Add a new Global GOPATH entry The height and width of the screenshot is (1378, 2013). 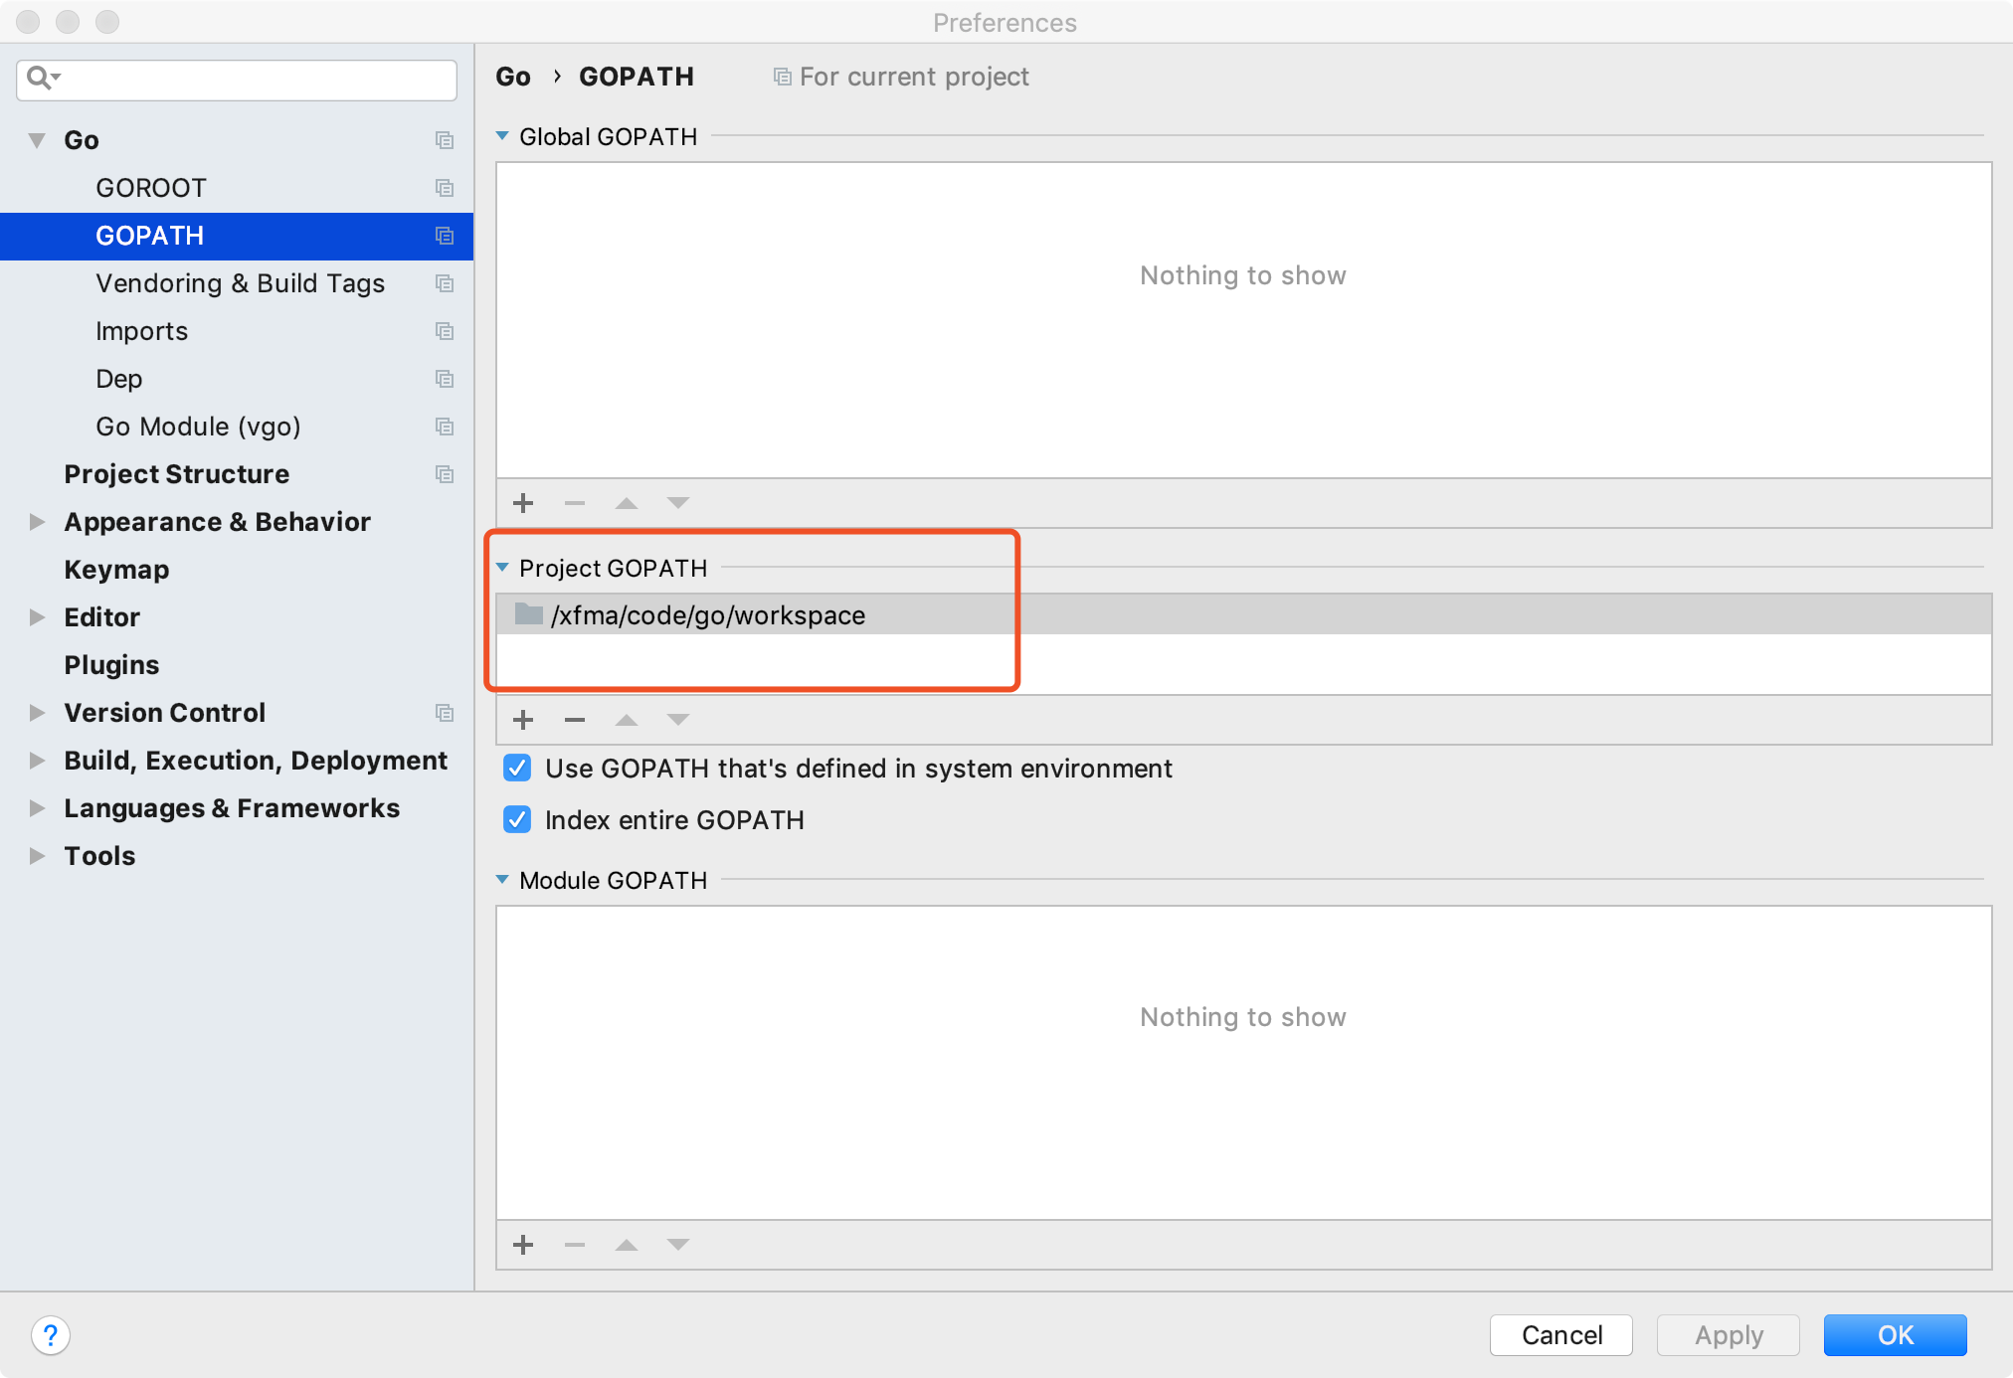[523, 503]
